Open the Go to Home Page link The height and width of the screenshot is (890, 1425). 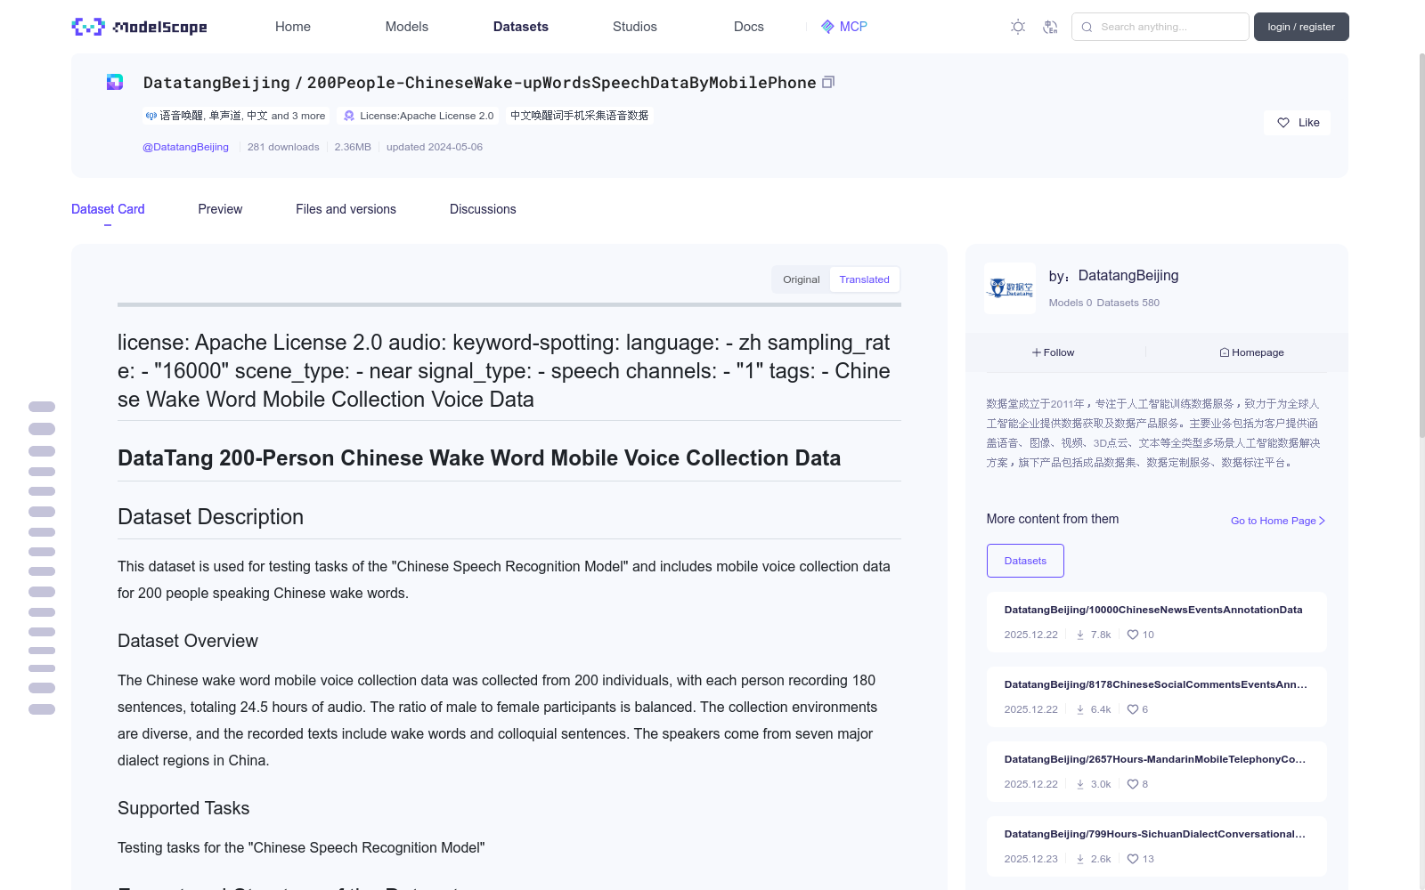pos(1278,521)
